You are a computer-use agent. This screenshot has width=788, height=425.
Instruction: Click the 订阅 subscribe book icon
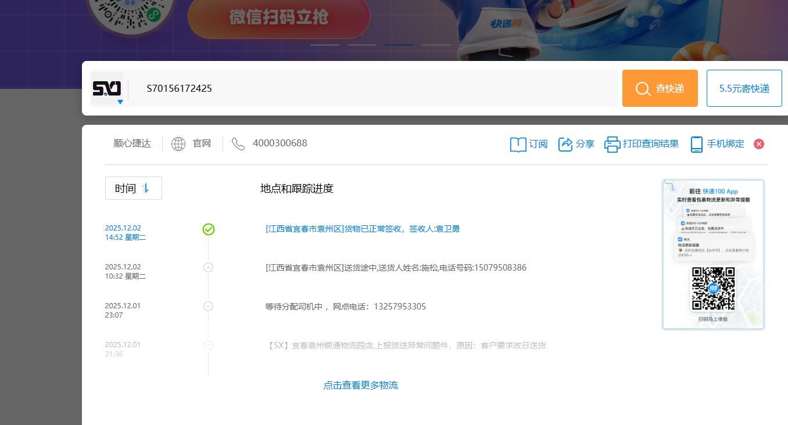click(x=518, y=144)
